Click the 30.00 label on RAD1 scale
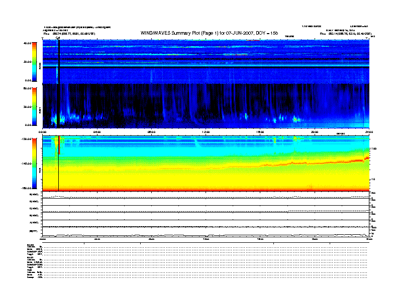 (27, 107)
